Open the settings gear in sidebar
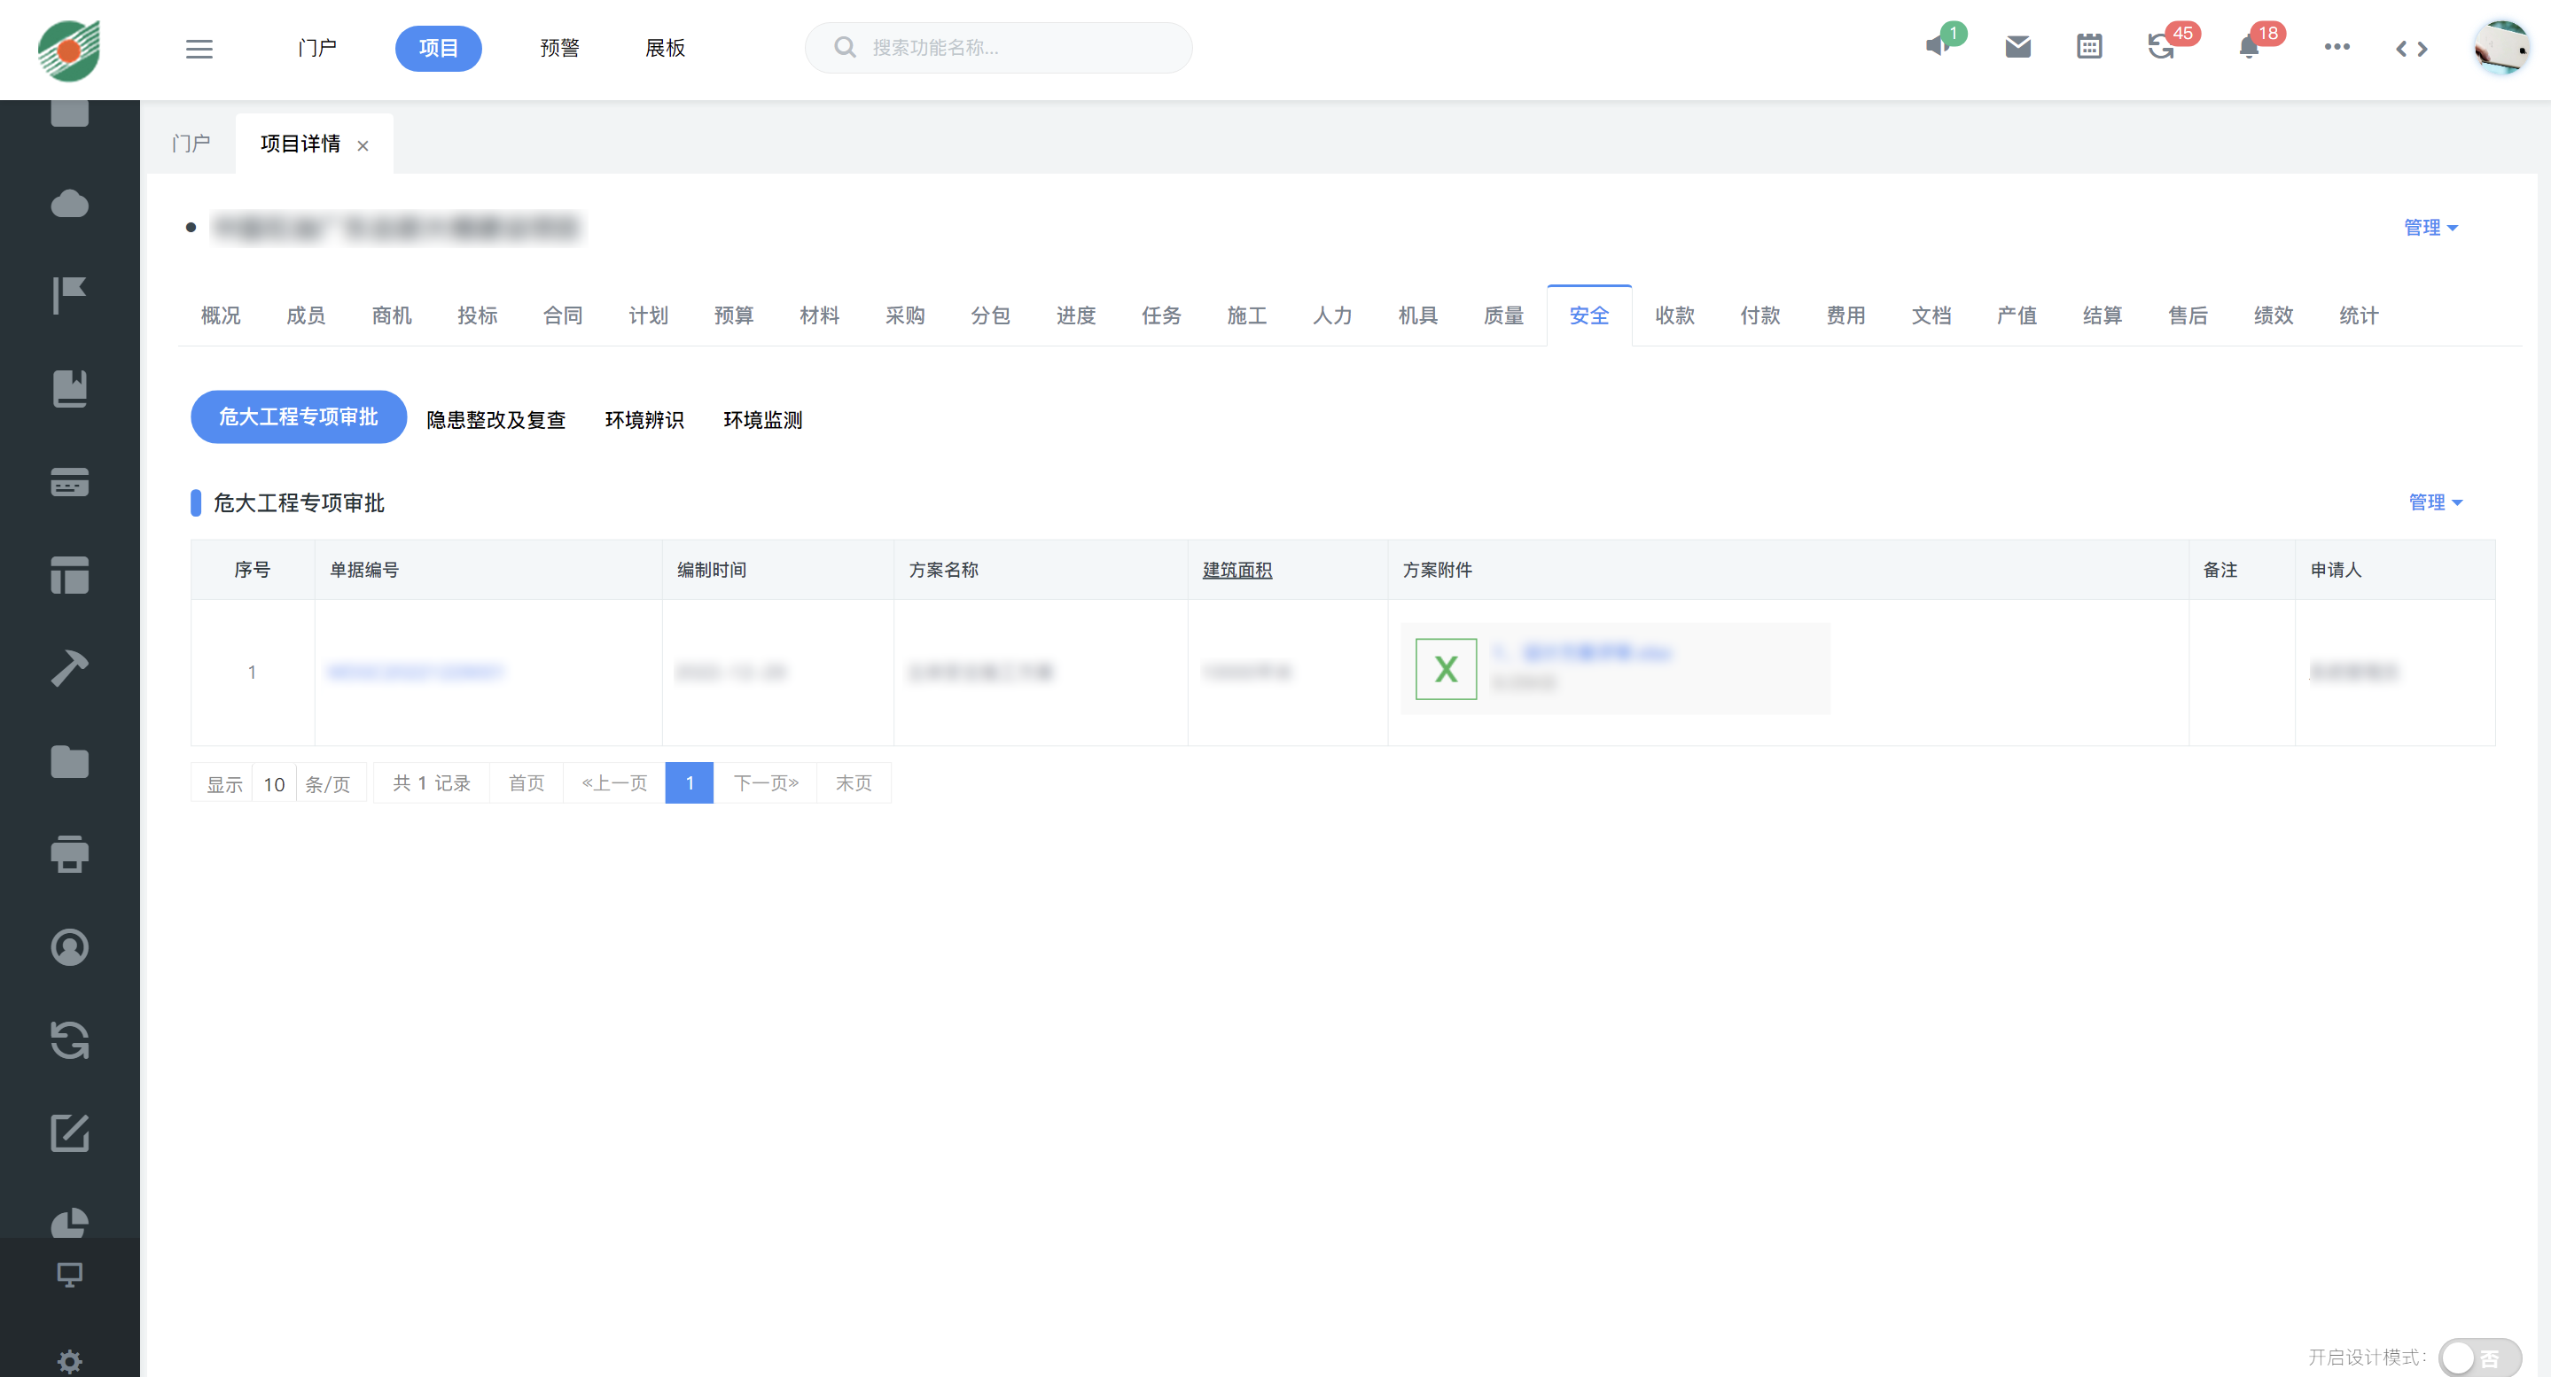 point(69,1361)
